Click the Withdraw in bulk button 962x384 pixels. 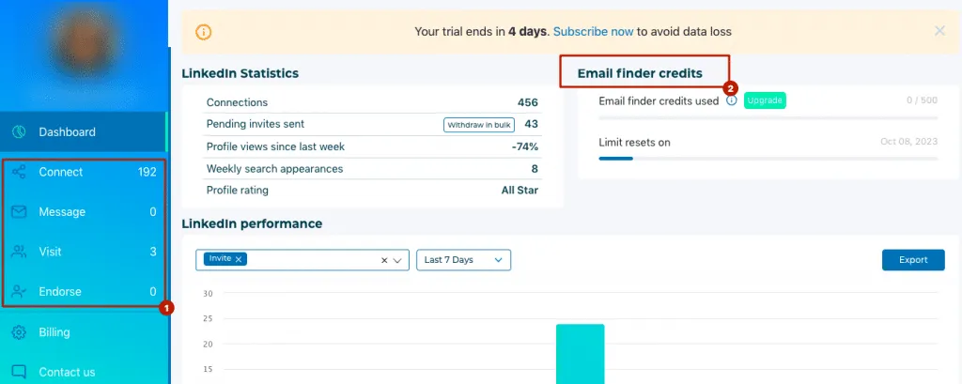[x=479, y=125]
